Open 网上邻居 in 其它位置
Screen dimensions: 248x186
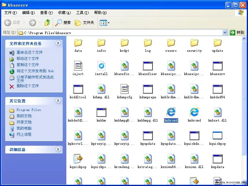point(24,135)
